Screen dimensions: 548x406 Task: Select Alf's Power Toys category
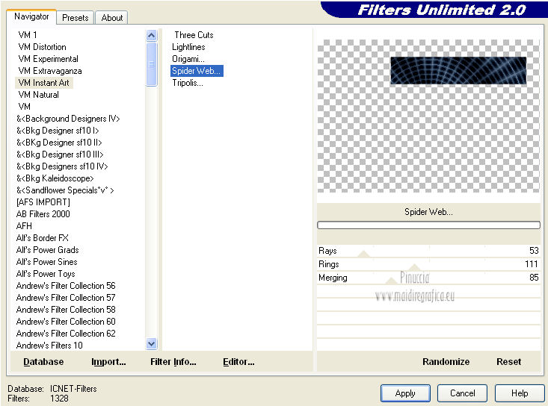point(46,274)
